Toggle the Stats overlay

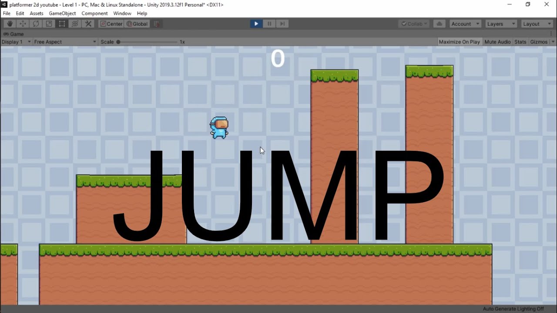pos(520,42)
